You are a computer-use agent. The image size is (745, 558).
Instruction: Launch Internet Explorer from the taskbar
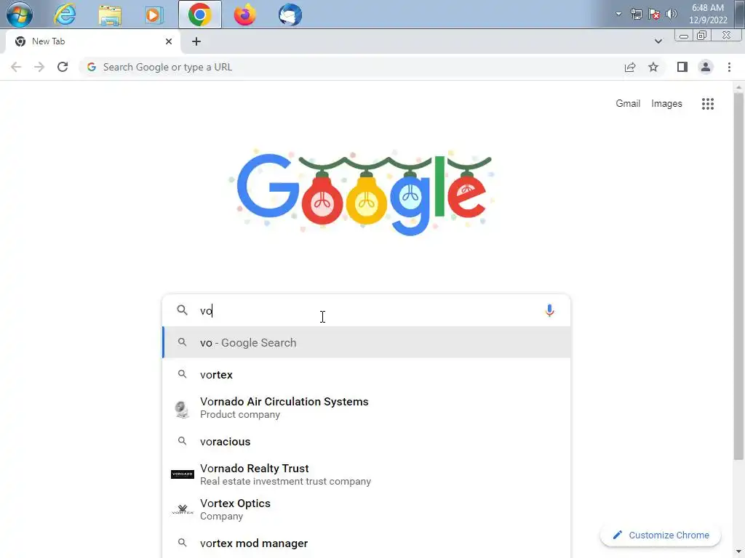pos(65,15)
